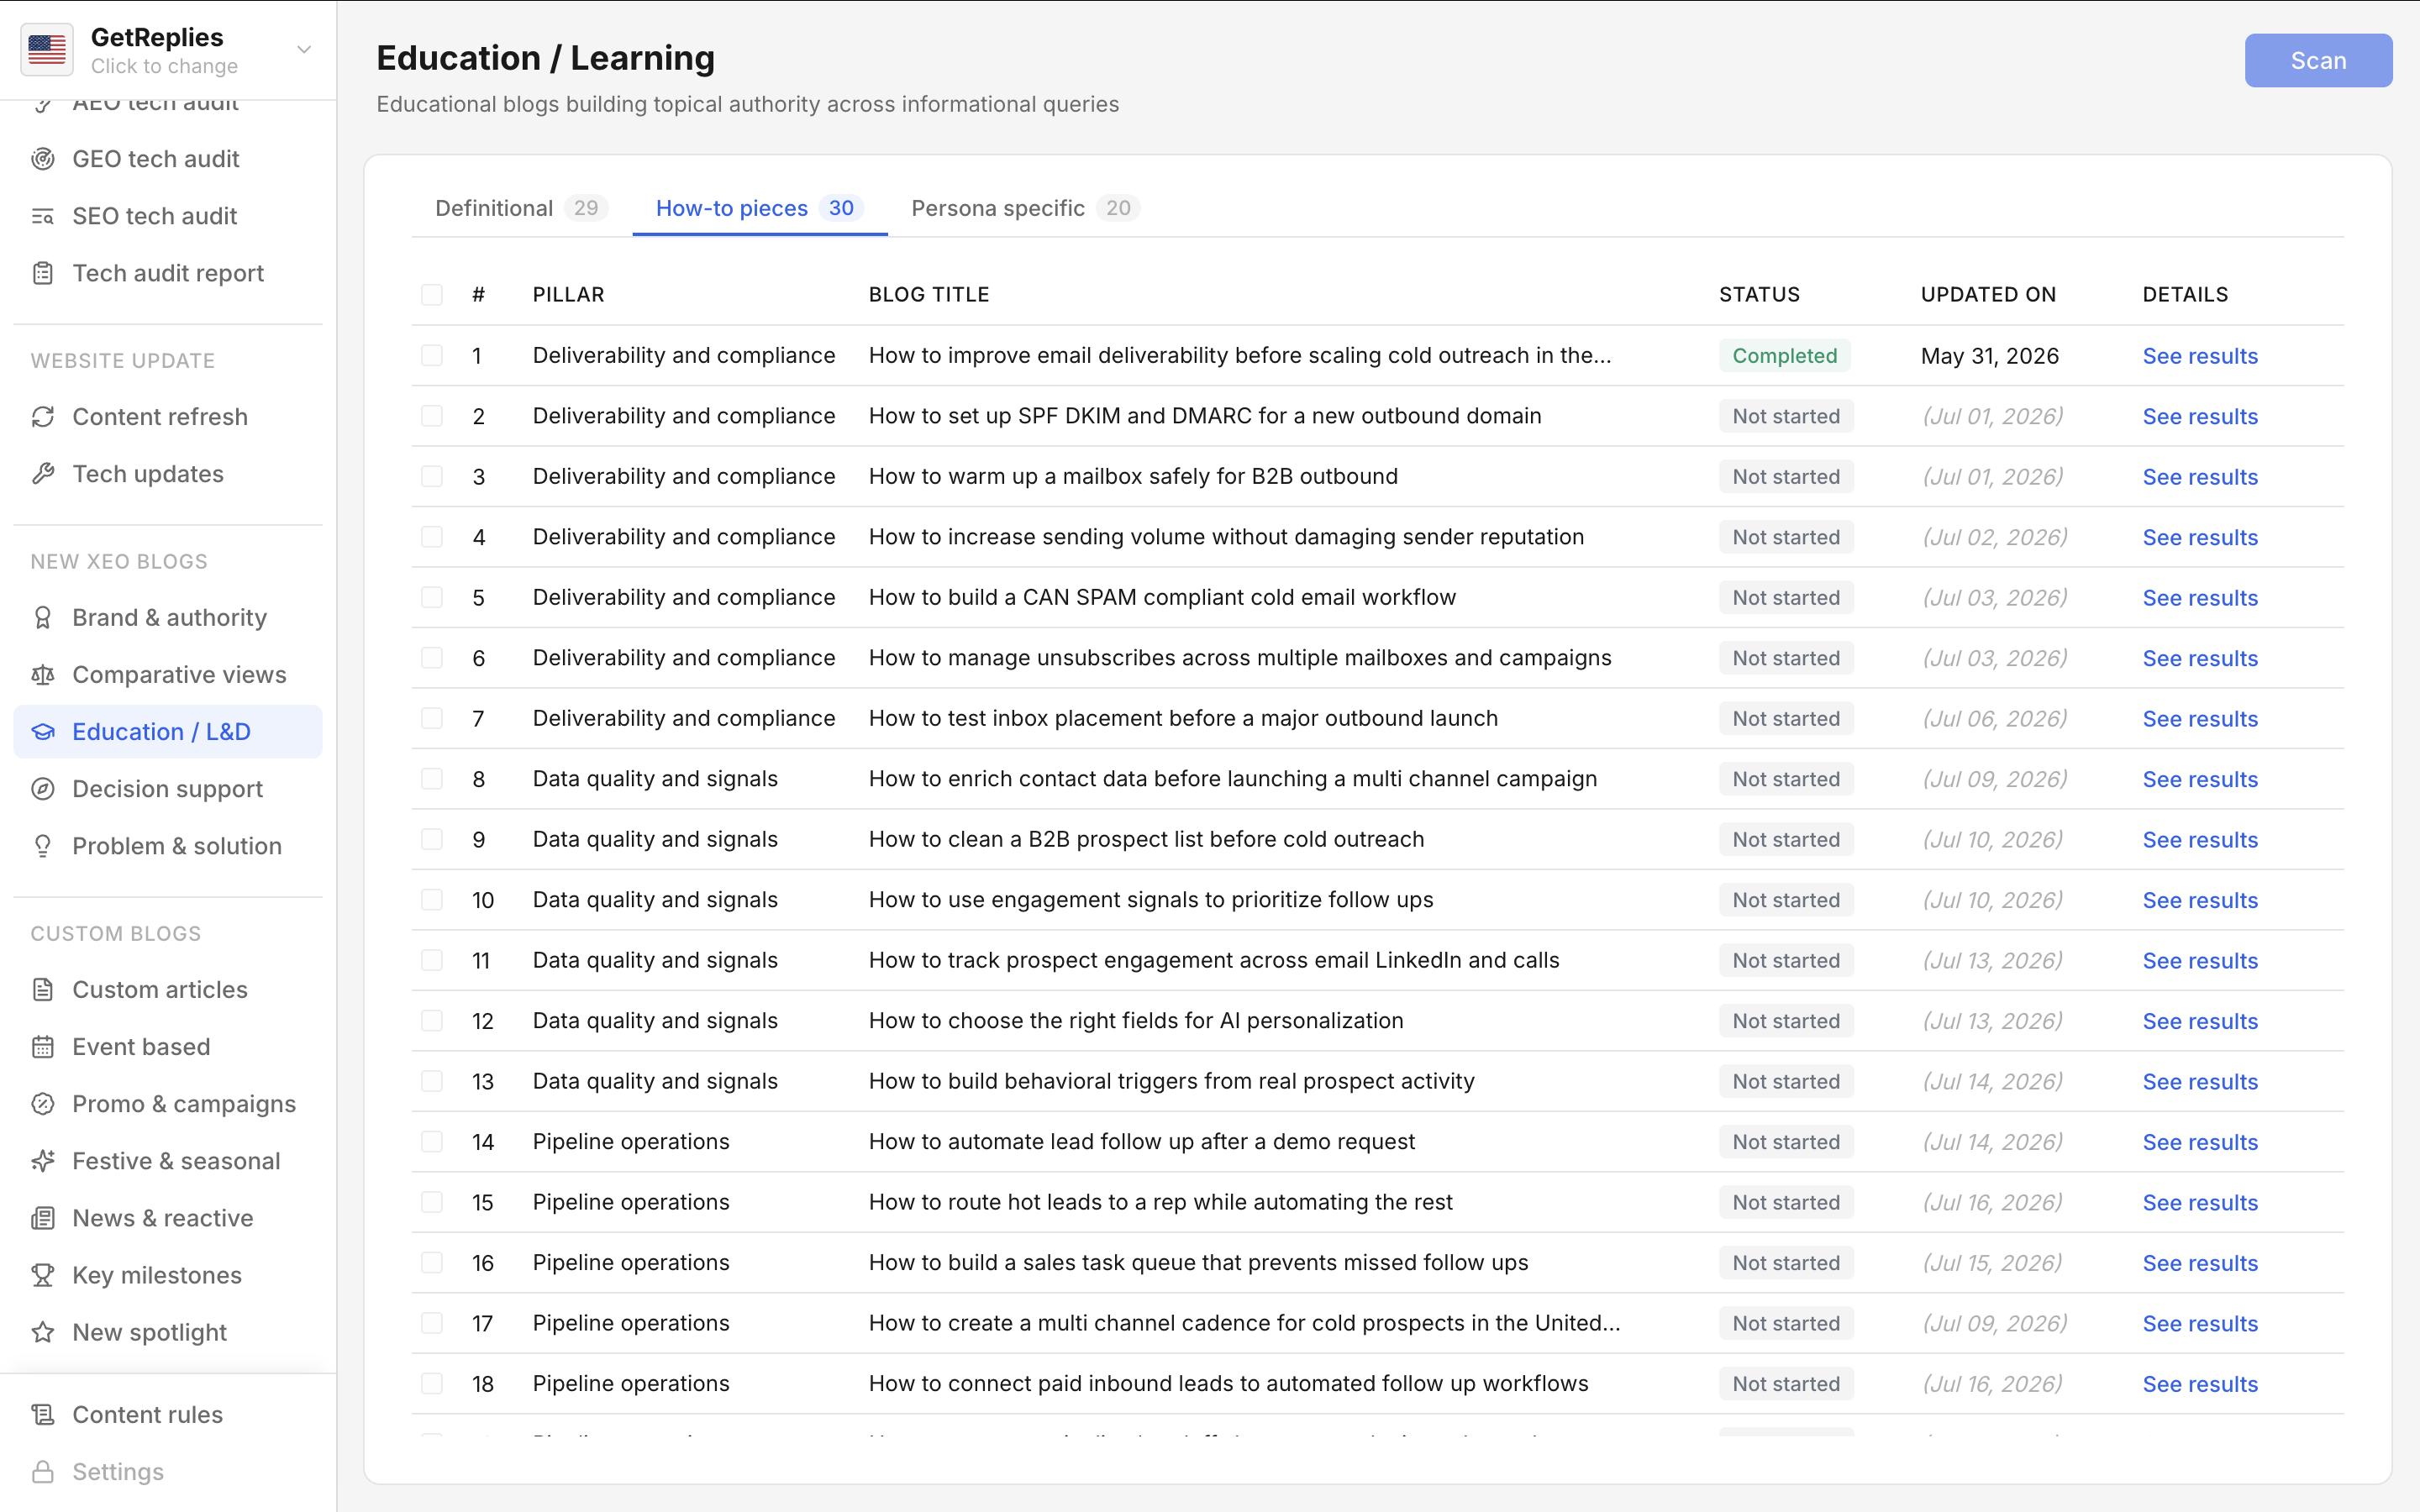
Task: Select checkbox for row 8 enrich contact data
Action: coord(432,779)
